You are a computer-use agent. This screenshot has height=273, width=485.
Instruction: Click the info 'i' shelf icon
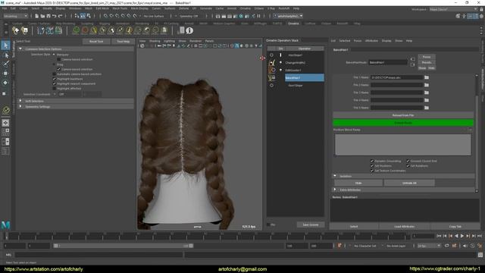pyautogui.click(x=189, y=30)
